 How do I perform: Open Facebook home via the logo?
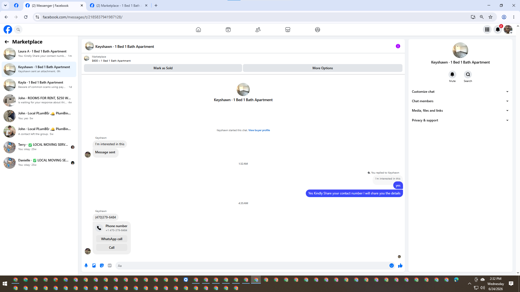click(8, 29)
